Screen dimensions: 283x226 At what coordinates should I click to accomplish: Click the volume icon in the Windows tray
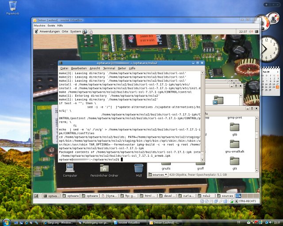271,222
